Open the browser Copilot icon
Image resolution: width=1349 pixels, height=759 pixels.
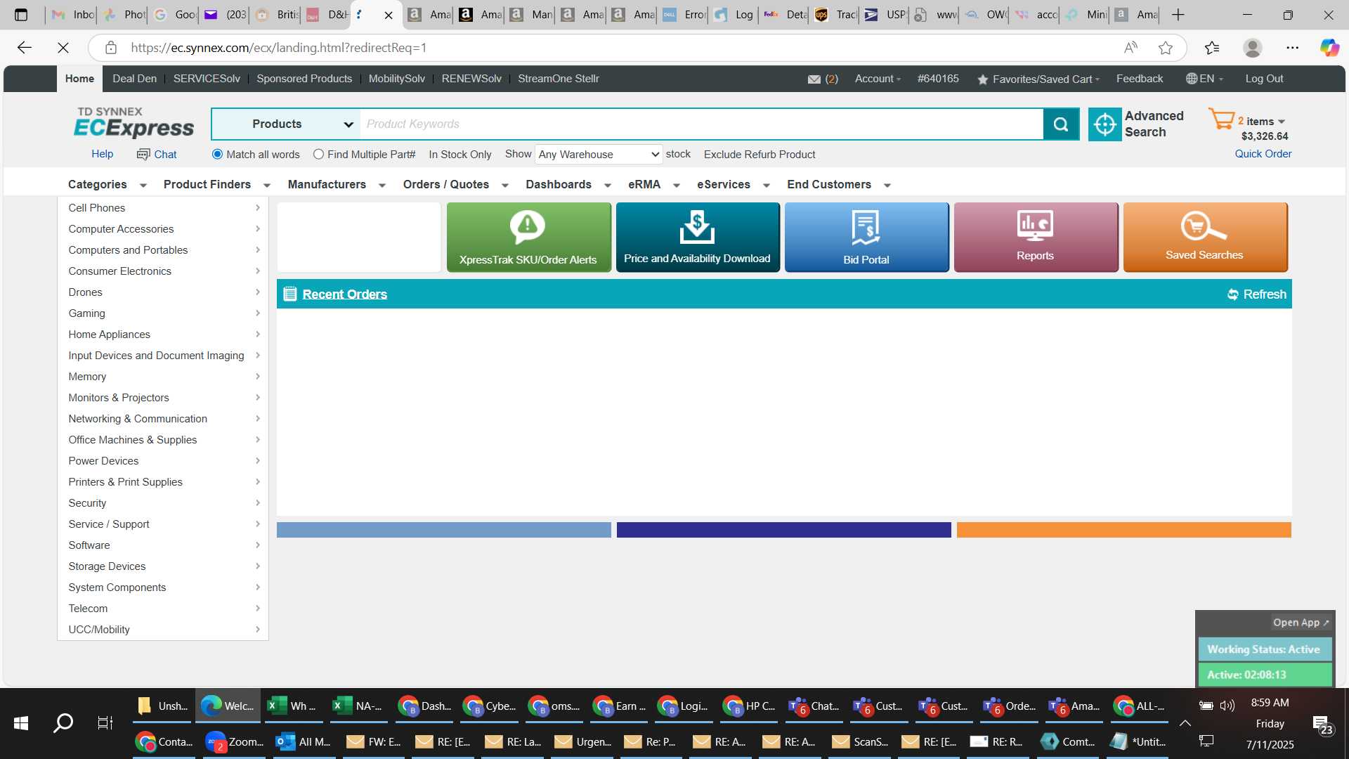1329,48
